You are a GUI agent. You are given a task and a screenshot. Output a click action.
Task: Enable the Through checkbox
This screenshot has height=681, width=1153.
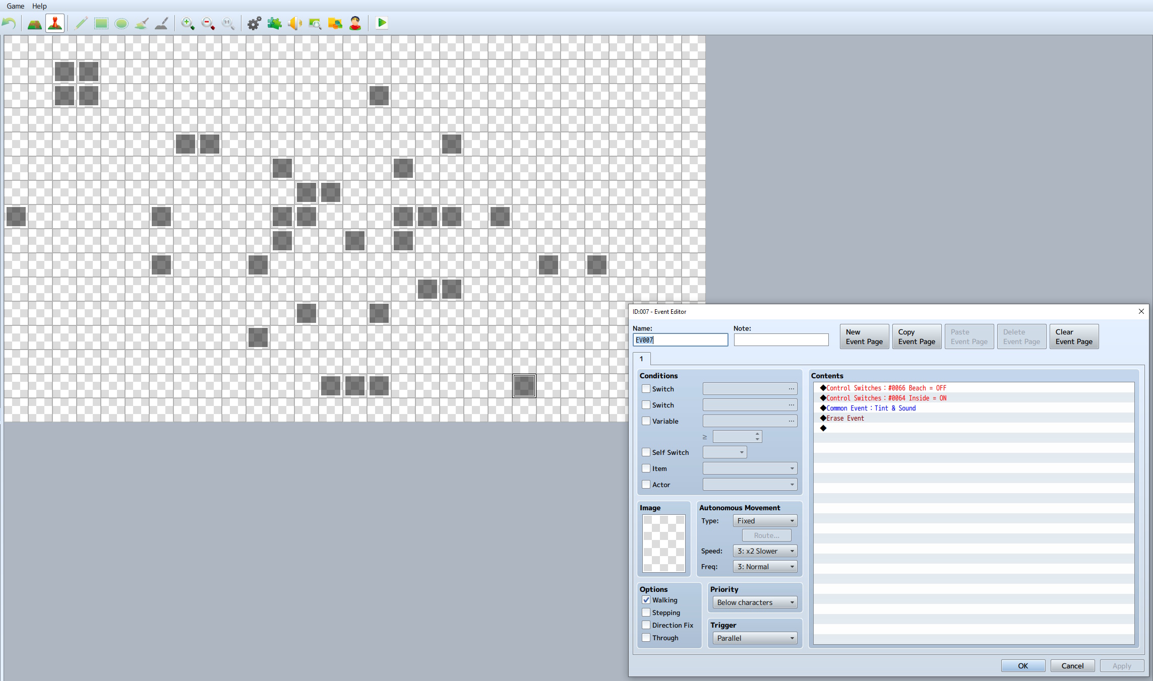pyautogui.click(x=646, y=638)
